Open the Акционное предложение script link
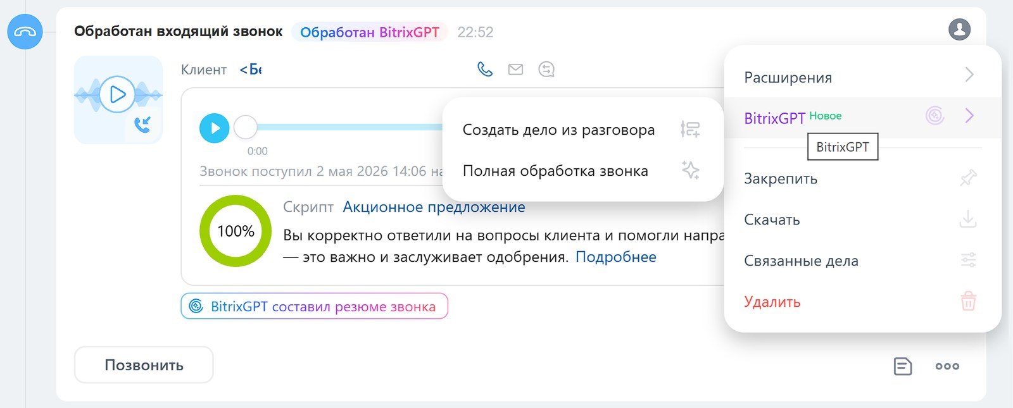Image resolution: width=1013 pixels, height=408 pixels. (434, 207)
